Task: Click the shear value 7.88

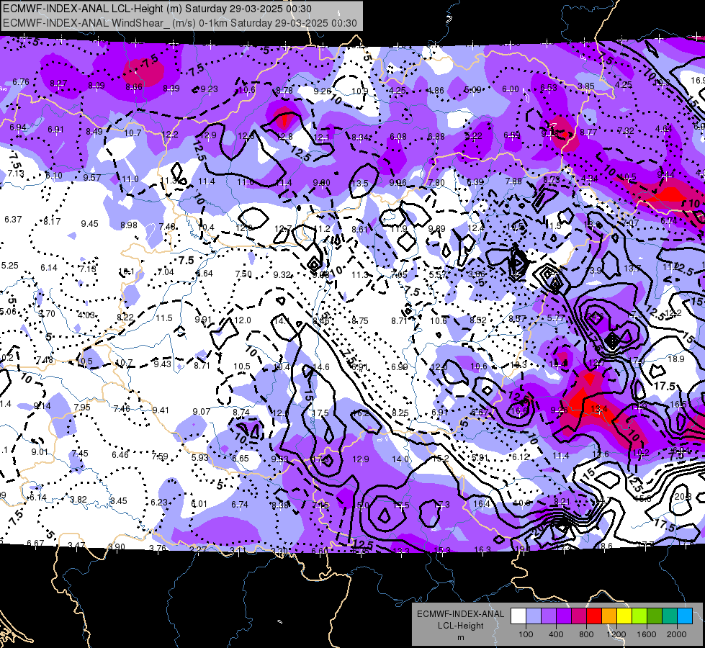Action: (513, 181)
